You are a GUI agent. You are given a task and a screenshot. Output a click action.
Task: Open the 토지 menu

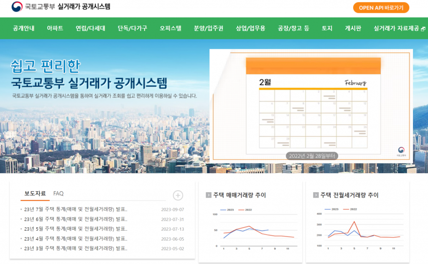coord(327,28)
